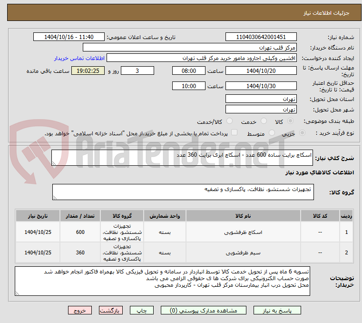Screen dimensions: 362x323
Task: Open مشاهده مدارک پیوستی (0) button
Action: (204, 310)
